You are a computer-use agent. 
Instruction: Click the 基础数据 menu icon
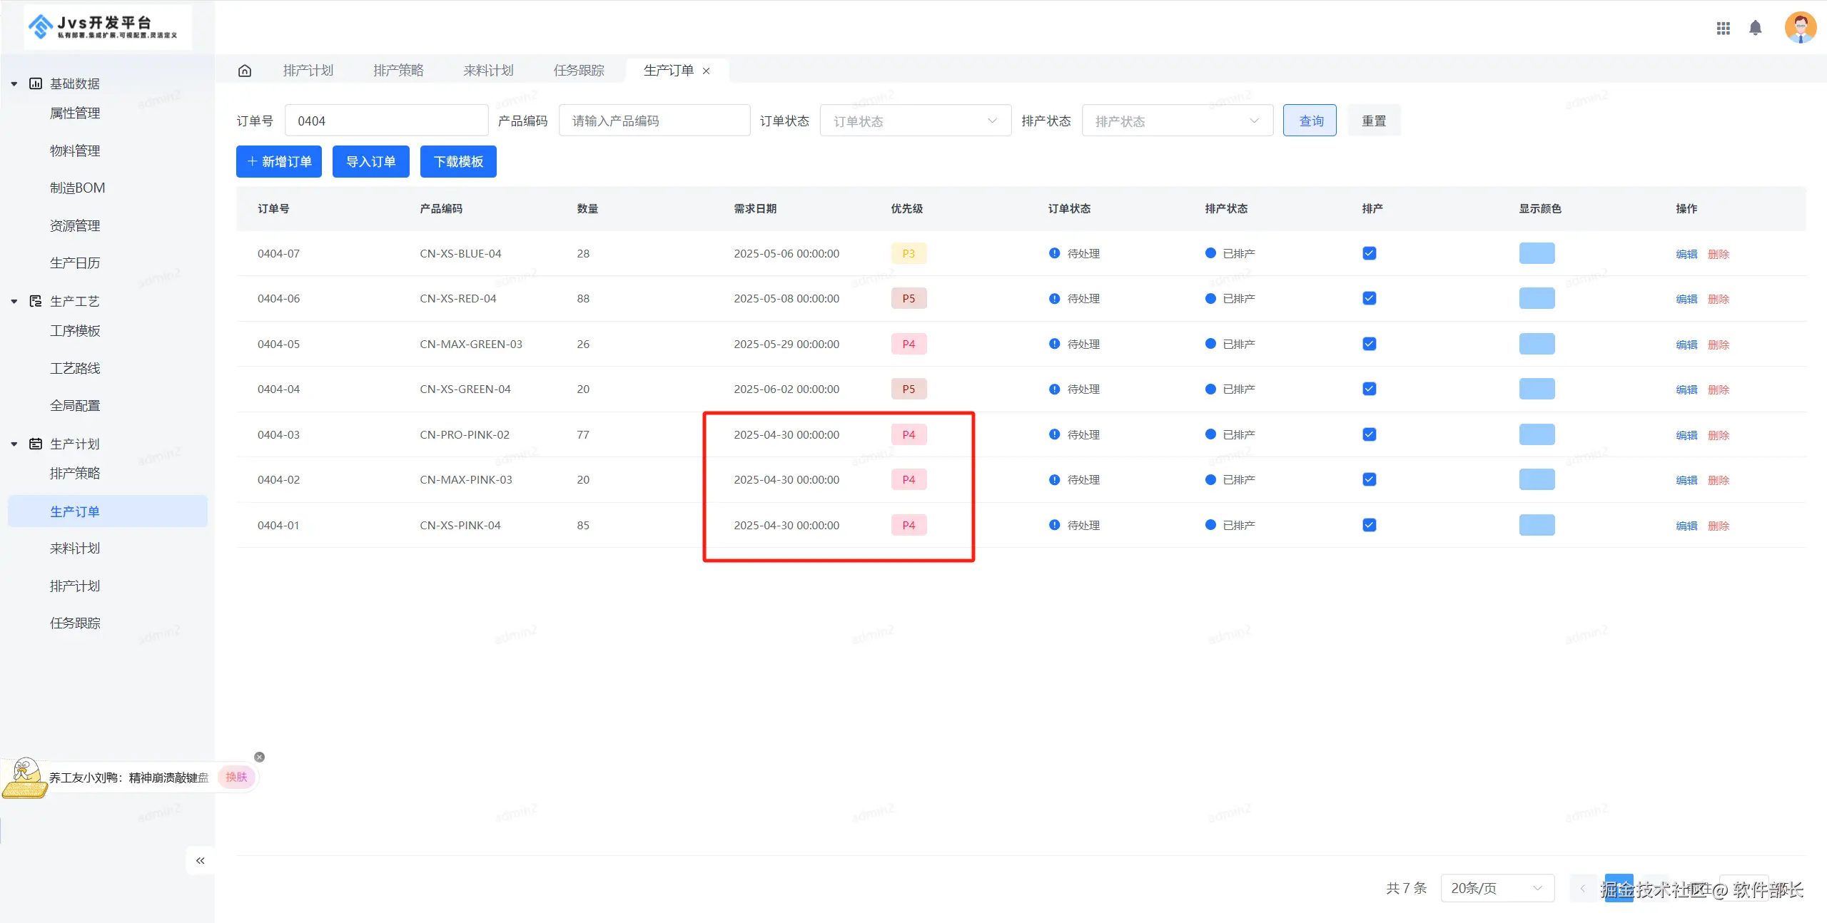click(x=36, y=83)
